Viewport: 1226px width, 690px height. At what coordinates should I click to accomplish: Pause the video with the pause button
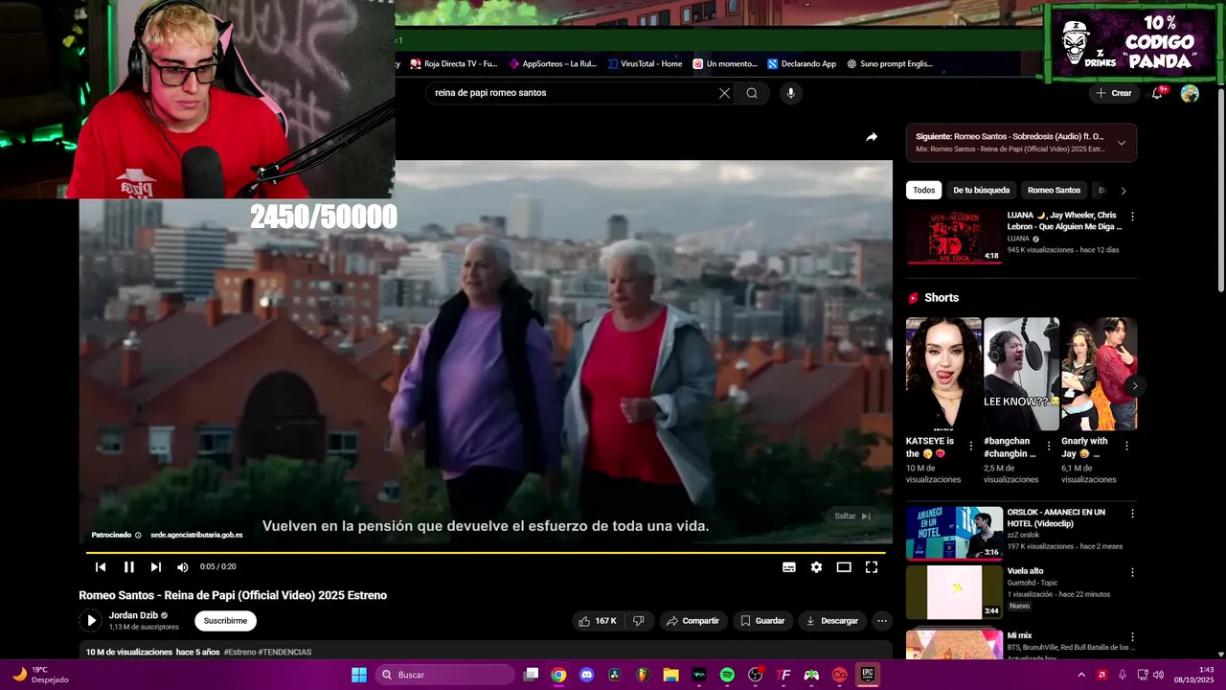[128, 567]
